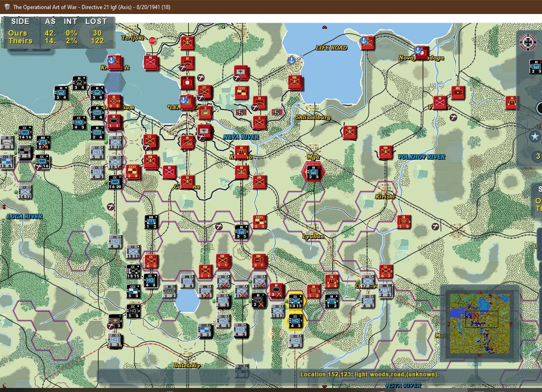
Task: Click the pickaxe entrenchment icon west of Kirishi road junction
Action: pos(436,226)
